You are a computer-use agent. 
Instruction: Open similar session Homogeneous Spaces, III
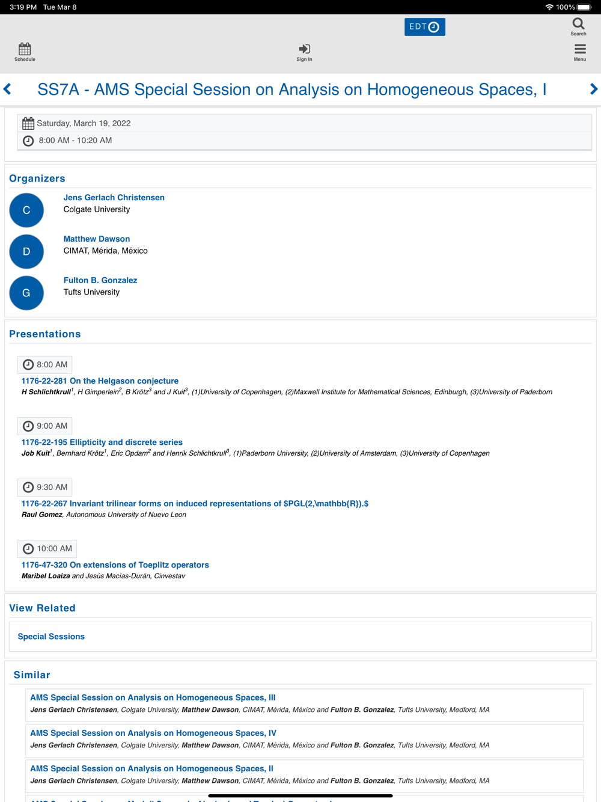tap(153, 698)
